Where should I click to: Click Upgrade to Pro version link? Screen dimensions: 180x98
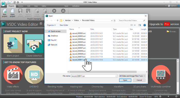pyautogui.click(x=164, y=24)
